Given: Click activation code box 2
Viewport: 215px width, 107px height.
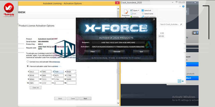Looking at the screenshot, I should (46, 71).
